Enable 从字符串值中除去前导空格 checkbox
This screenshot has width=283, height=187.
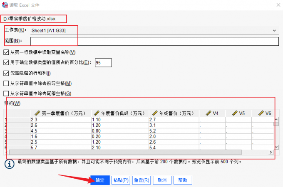click(x=6, y=84)
